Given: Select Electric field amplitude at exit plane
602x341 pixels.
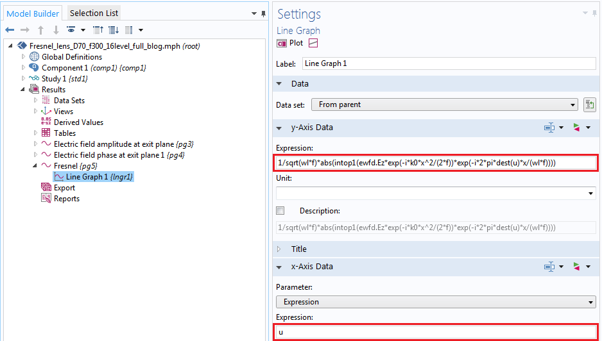Looking at the screenshot, I should 124,144.
